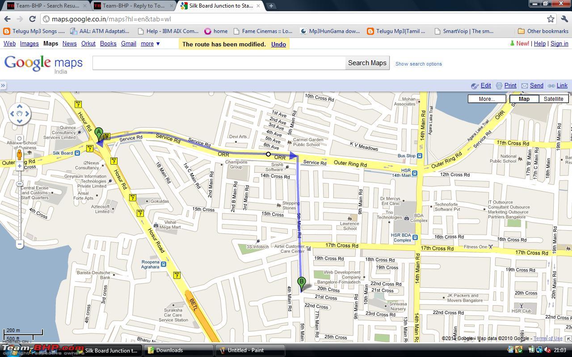The height and width of the screenshot is (357, 572).
Task: Click the Silk Board bus stop icon
Action: (x=78, y=153)
